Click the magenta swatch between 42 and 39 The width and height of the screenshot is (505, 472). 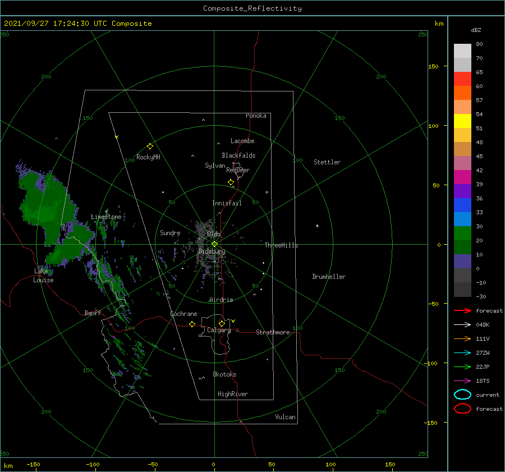tap(462, 177)
